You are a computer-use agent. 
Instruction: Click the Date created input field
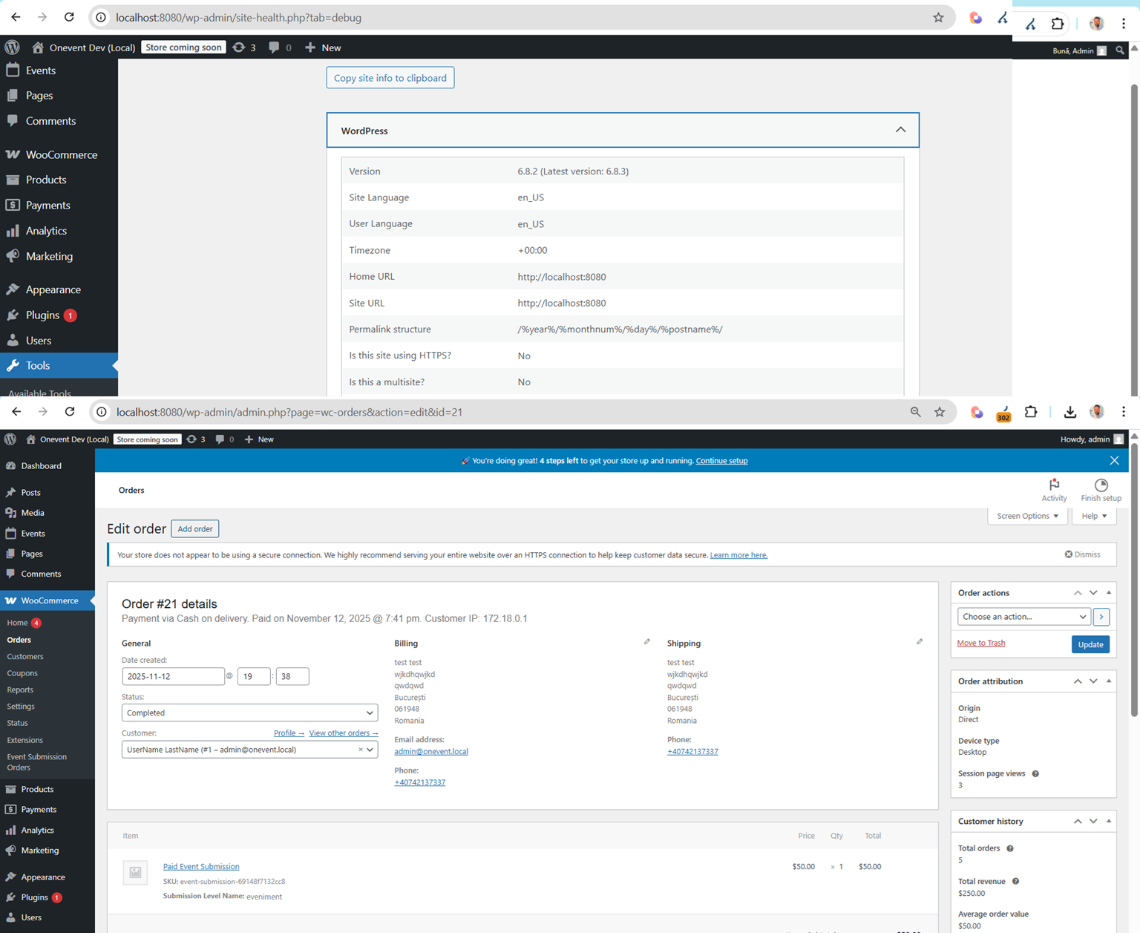173,676
